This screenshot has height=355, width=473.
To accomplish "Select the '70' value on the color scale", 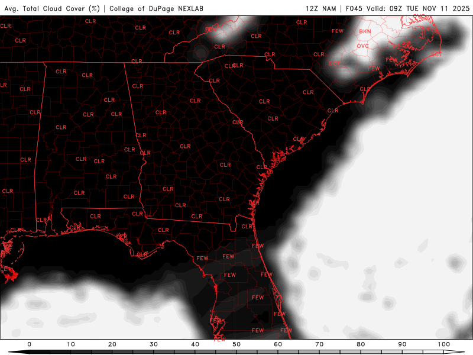I will [x=319, y=344].
